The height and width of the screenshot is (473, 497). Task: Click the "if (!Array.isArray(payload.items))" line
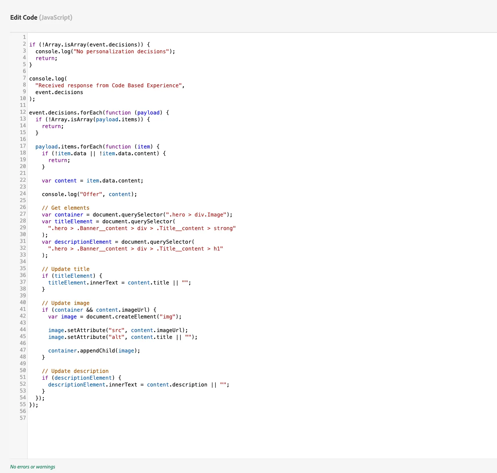click(x=93, y=119)
